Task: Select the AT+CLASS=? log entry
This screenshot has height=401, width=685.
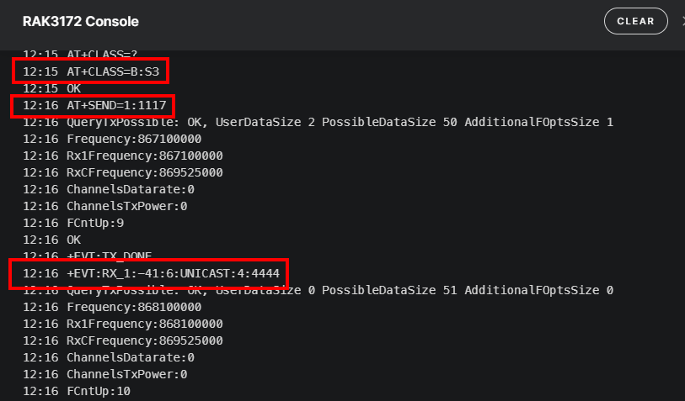Action: click(93, 55)
